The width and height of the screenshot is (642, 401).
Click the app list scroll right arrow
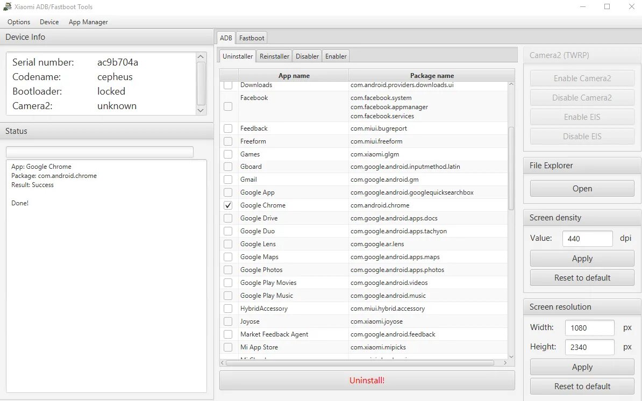(x=505, y=363)
